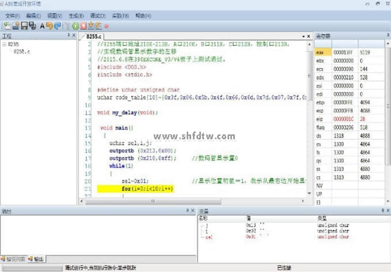This screenshot has height=272, width=391.
Task: Click the redo arrow icon
Action: (x=58, y=26)
